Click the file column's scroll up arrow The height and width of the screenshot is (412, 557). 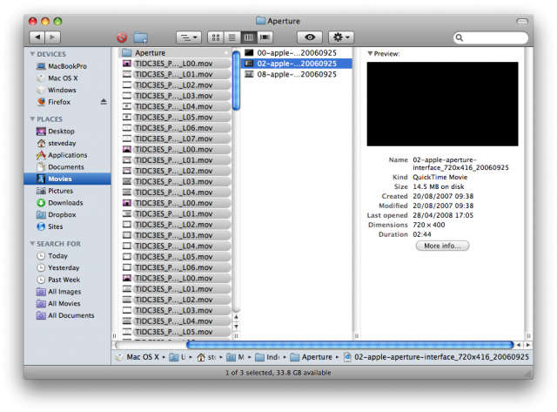236,317
